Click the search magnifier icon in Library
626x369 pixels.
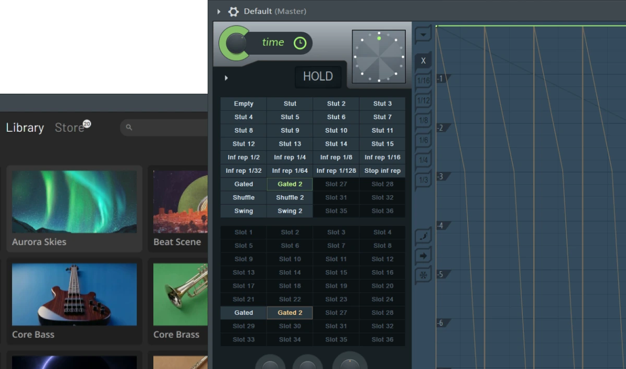pos(129,128)
